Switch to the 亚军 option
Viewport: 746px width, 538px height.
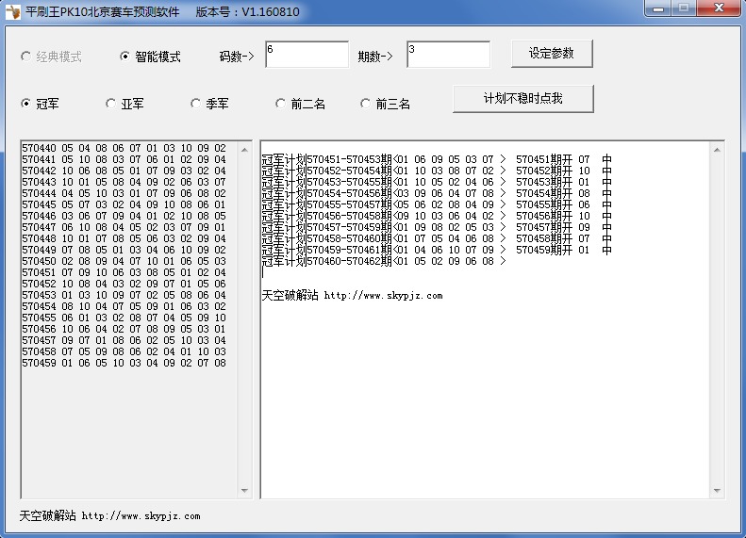pos(111,104)
